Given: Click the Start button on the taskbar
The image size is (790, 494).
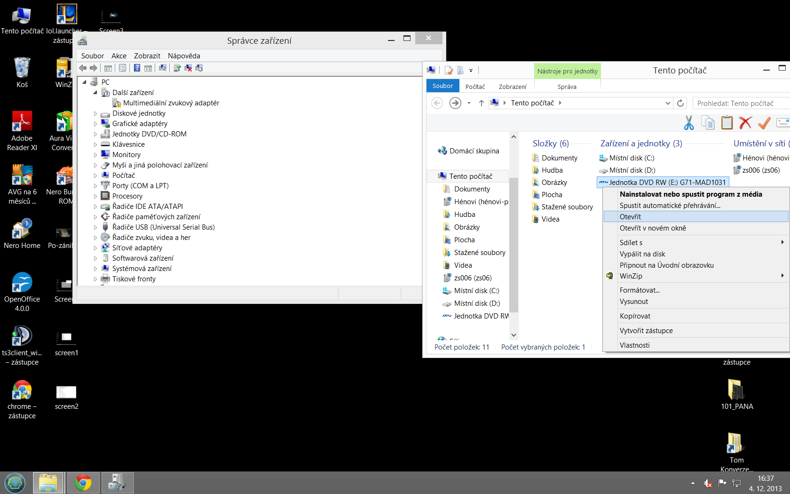Looking at the screenshot, I should (x=15, y=483).
